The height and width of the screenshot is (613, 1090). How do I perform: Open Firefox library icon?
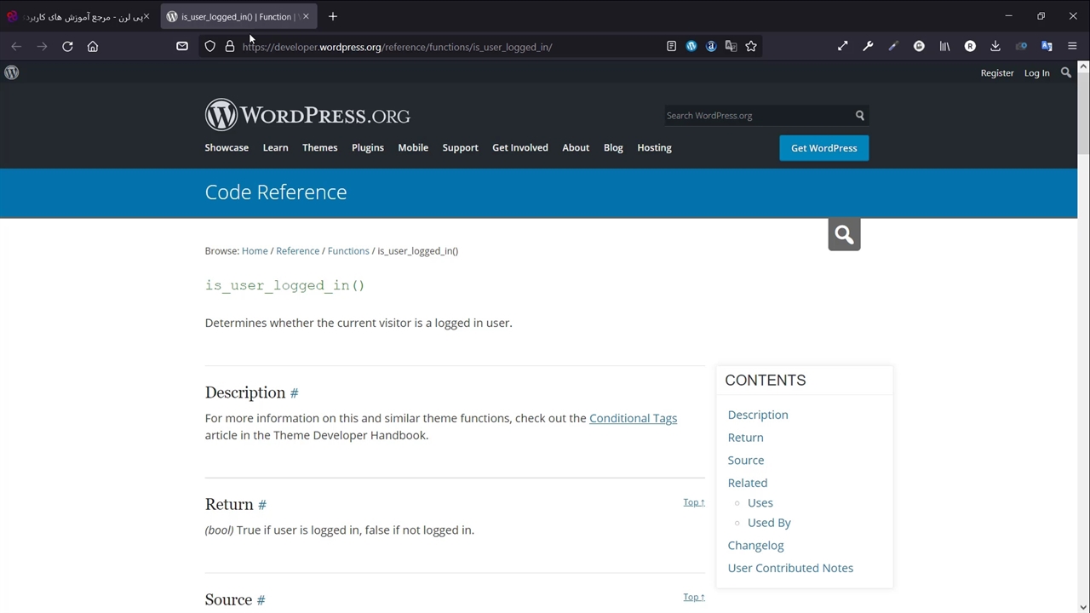click(944, 47)
